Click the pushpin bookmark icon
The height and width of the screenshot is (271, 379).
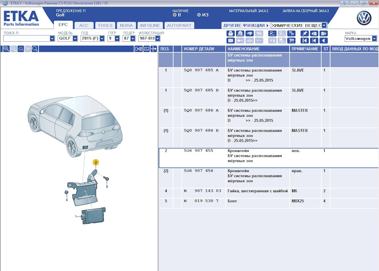(304, 34)
